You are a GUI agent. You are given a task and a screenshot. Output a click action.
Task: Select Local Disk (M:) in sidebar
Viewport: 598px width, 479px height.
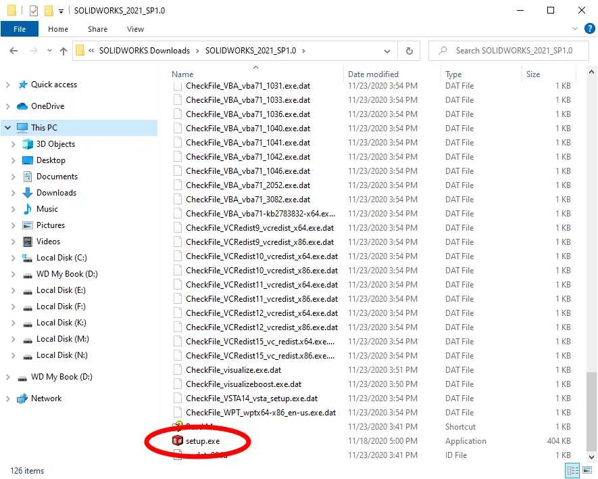[x=63, y=339]
